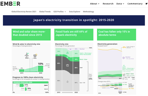Click the 40% Gas + Oil segment

76,83
